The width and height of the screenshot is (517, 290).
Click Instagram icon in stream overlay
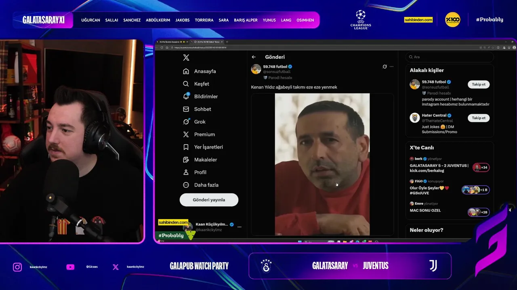[17, 267]
